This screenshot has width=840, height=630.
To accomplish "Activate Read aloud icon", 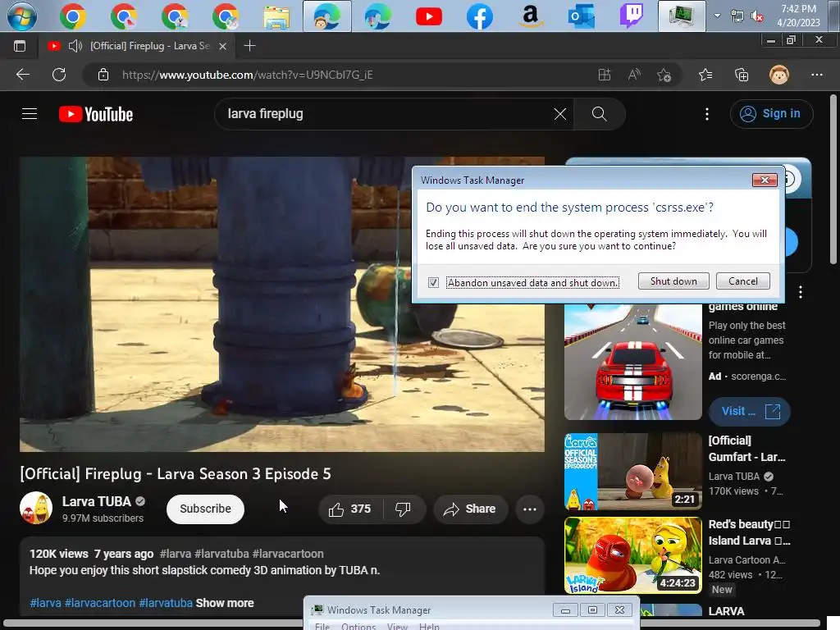I will 634,75.
